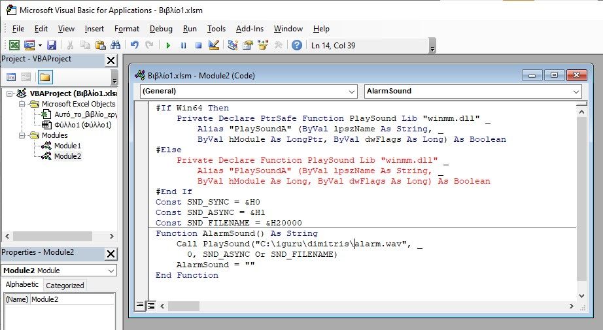Click the Reset stop icon
This screenshot has width=603, height=330.
point(198,45)
